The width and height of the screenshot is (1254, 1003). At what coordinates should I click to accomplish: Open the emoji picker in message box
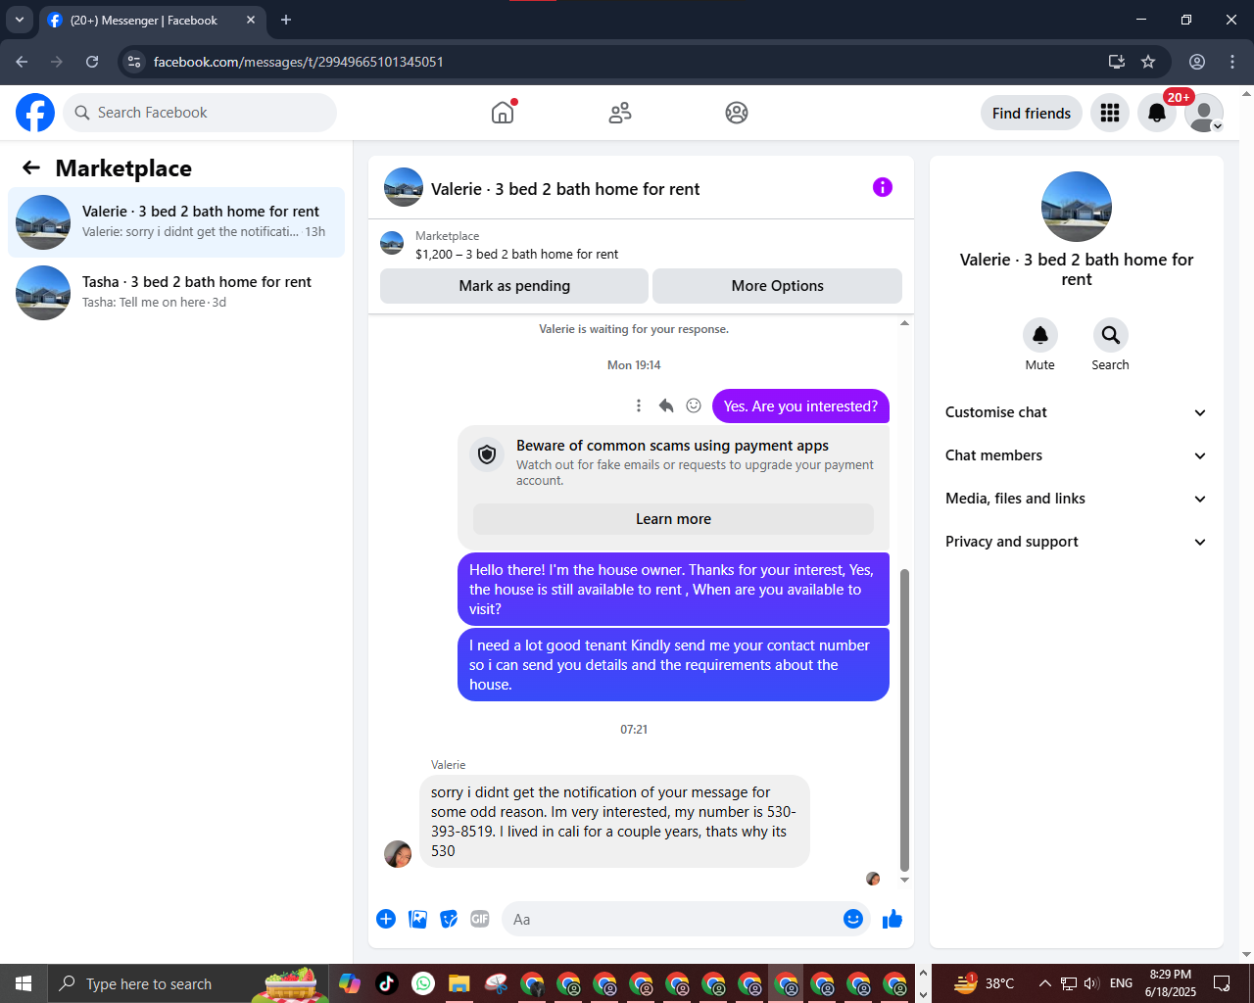pos(852,919)
